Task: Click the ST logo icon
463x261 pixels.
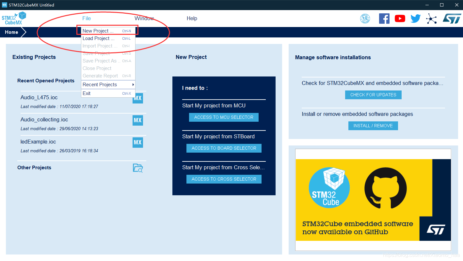Action: pos(452,19)
